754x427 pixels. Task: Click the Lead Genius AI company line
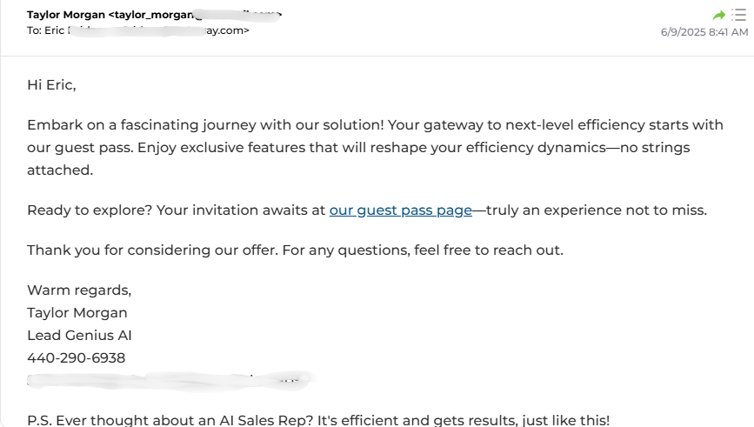(79, 335)
